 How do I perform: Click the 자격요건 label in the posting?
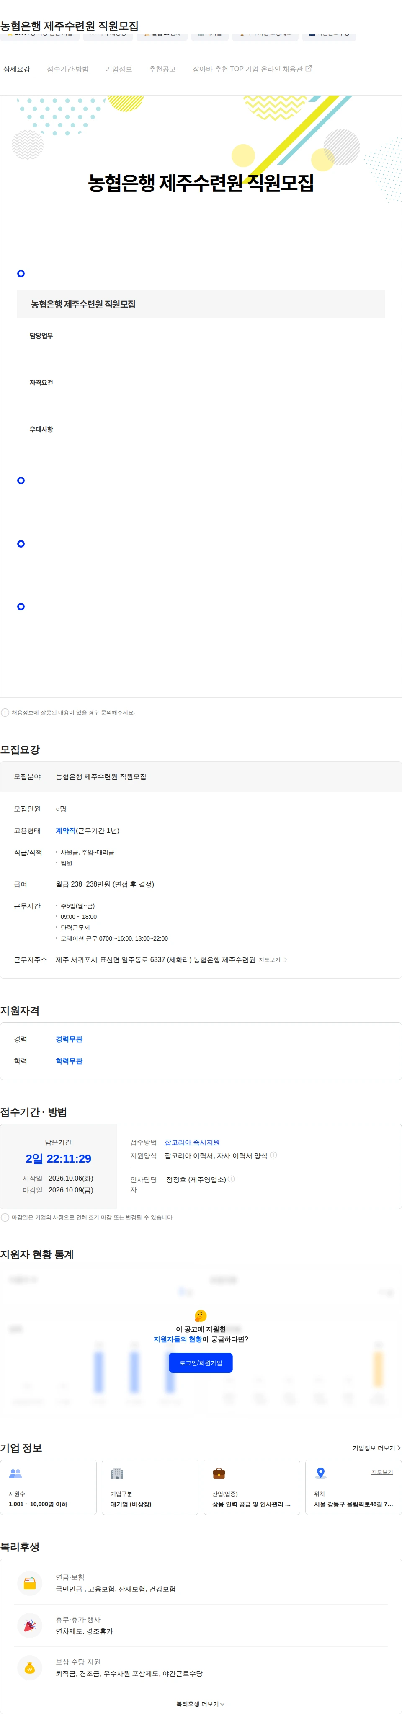tap(41, 382)
